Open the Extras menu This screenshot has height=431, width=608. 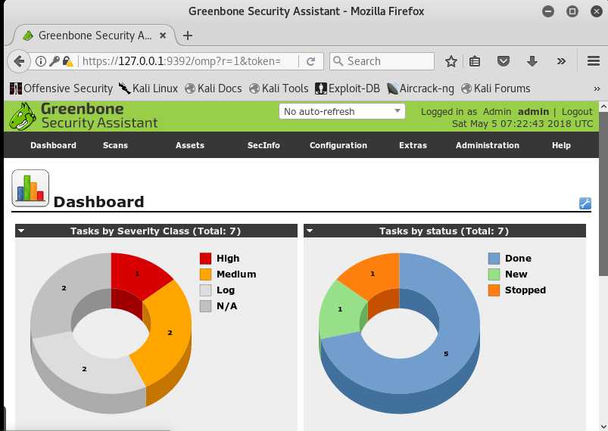click(413, 145)
